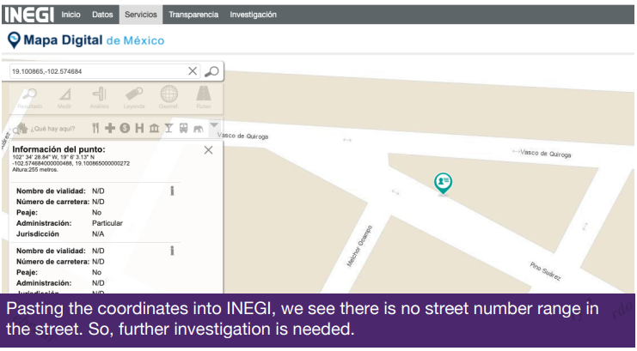Select the Servicios tab

point(141,15)
